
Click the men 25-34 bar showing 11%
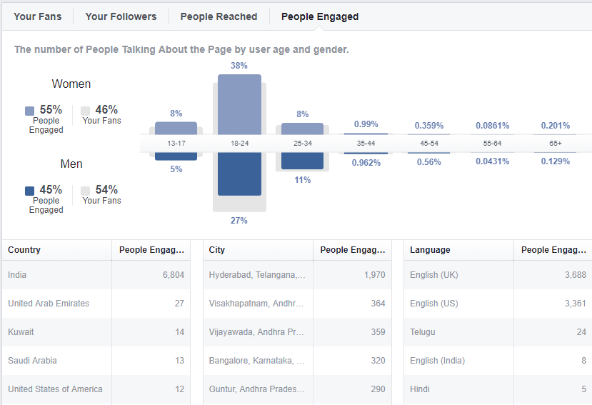point(302,161)
